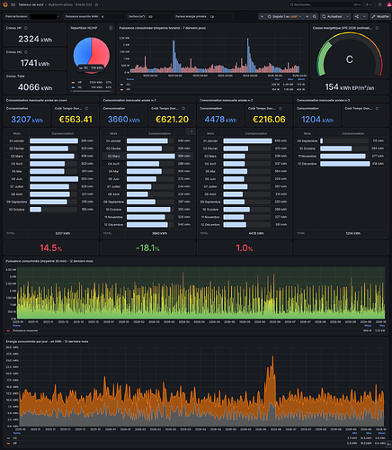The image size is (392, 450).
Task: Click the Actualiser refresh button
Action: point(332,16)
